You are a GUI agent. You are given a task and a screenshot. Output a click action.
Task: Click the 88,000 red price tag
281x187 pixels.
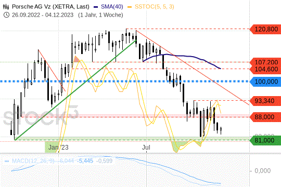[265, 117]
